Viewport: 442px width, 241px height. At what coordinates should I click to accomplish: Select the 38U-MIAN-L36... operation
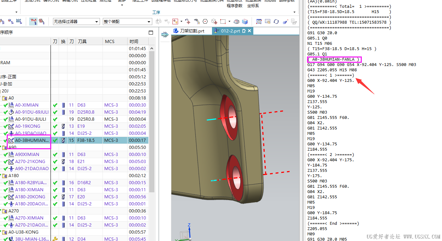pyautogui.click(x=32, y=239)
